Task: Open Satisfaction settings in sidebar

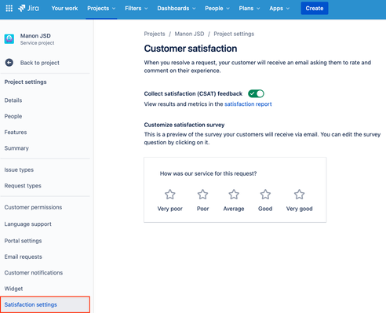Action: coord(45,304)
